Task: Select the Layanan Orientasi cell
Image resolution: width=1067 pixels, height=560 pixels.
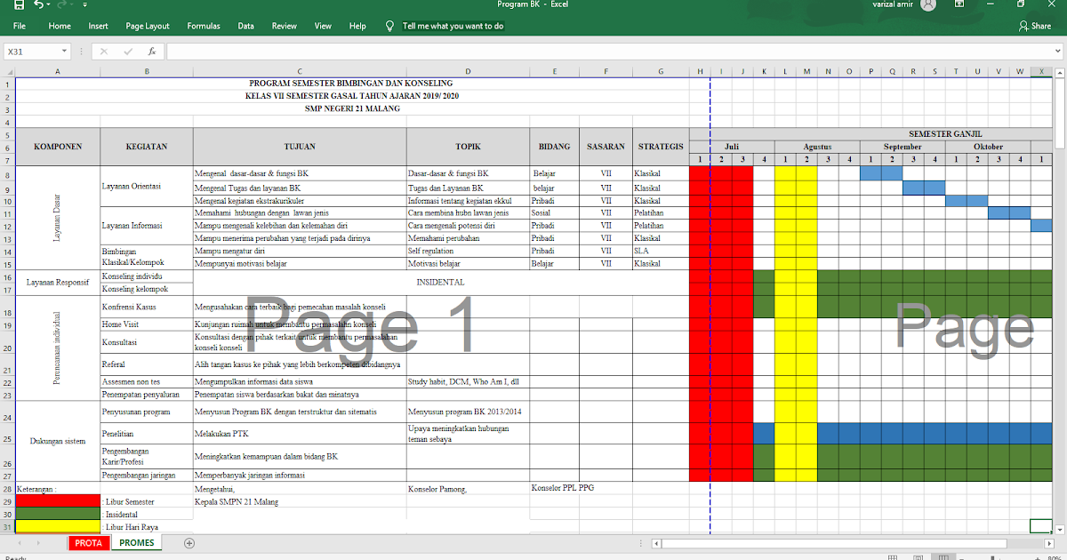Action: pyautogui.click(x=147, y=187)
